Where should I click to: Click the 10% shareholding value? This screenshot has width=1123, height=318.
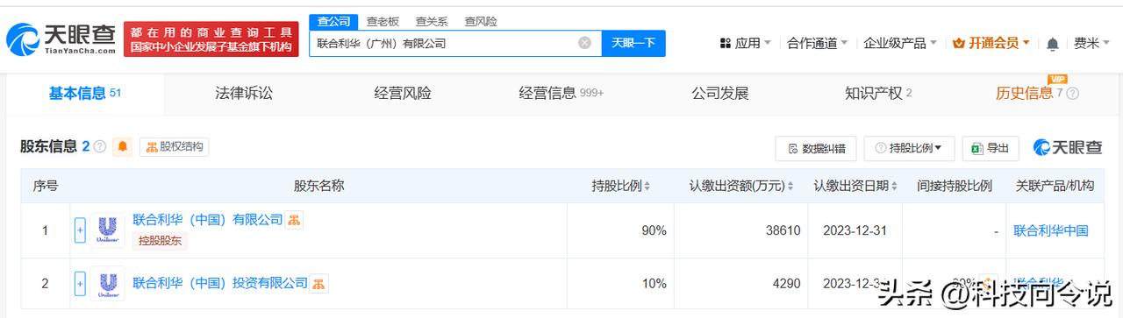pyautogui.click(x=654, y=283)
